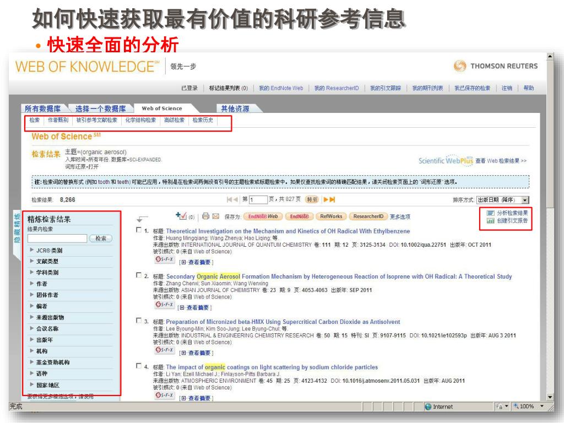Switch to the 选择一个数据库 tab
This screenshot has width=564, height=423.
click(100, 109)
